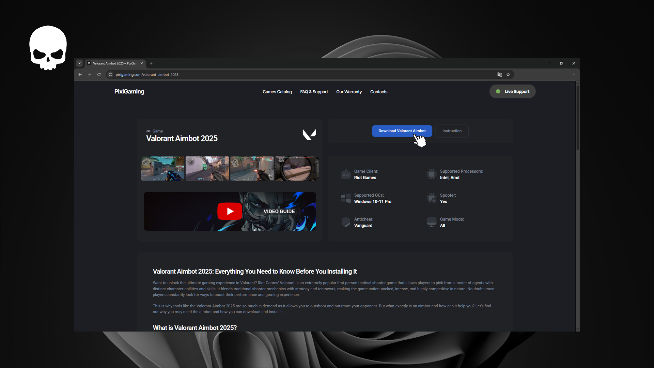Open FAQ & Support page

314,92
